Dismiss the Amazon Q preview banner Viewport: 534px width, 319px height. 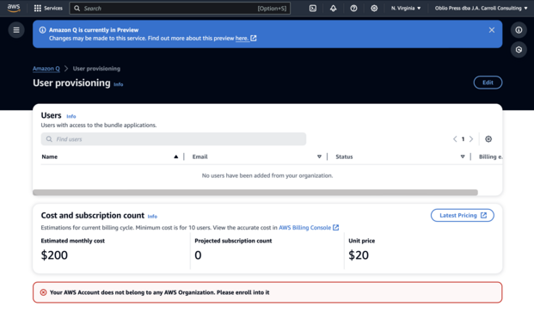point(491,30)
